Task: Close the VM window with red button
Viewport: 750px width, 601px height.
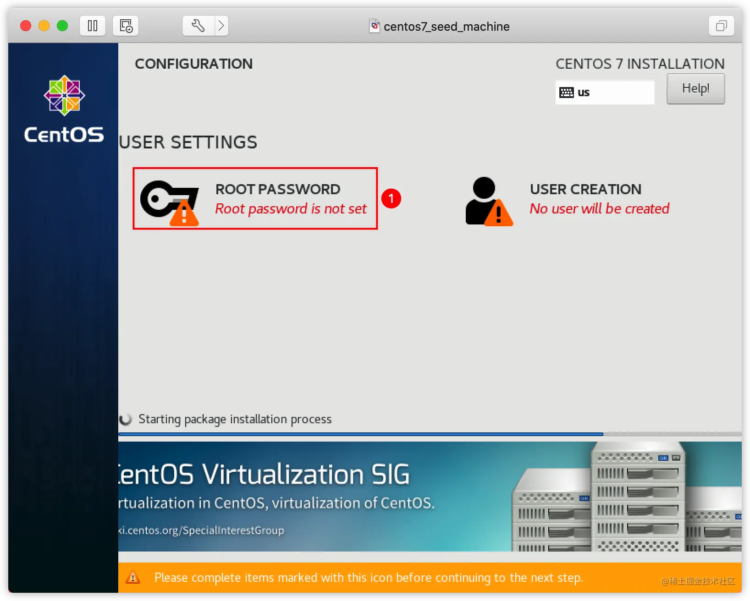Action: pyautogui.click(x=26, y=26)
